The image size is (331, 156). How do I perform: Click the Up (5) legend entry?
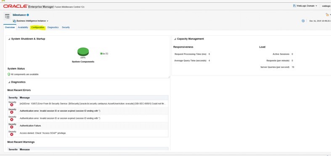[104, 54]
